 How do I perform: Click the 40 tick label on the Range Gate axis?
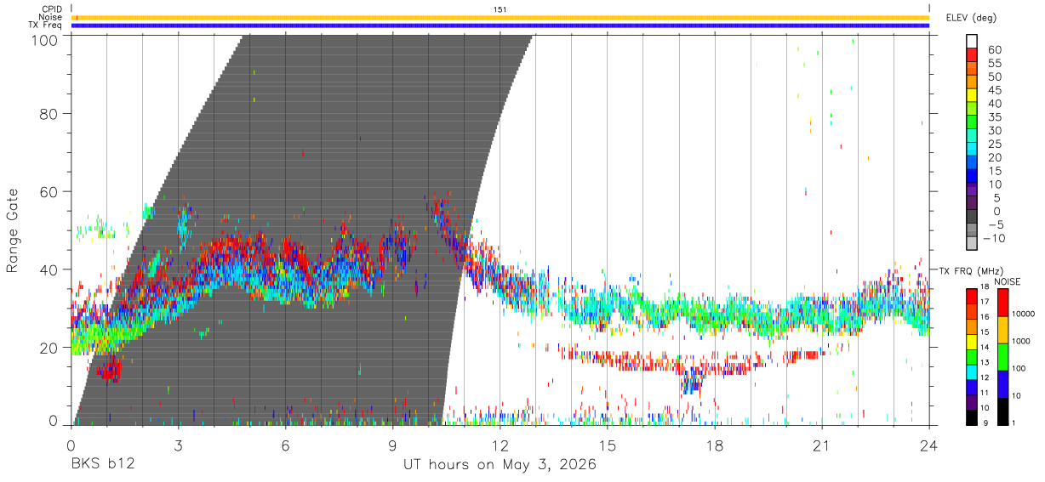click(49, 269)
